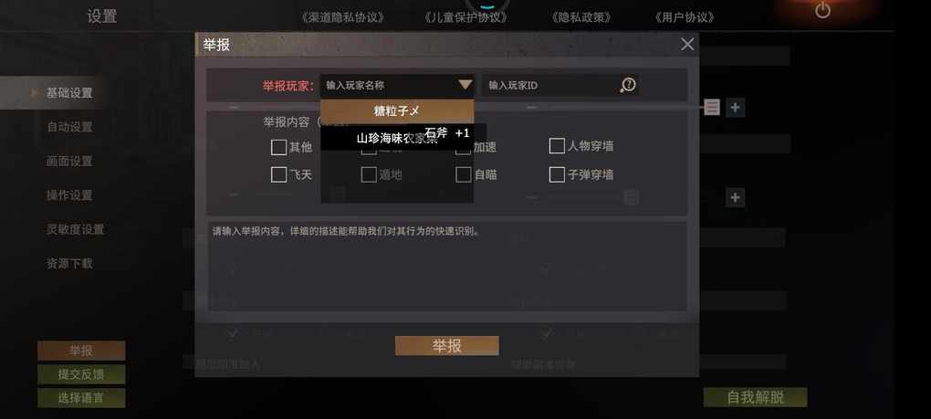This screenshot has height=419, width=931.
Task: Click the player ID search help icon
Action: (x=628, y=86)
